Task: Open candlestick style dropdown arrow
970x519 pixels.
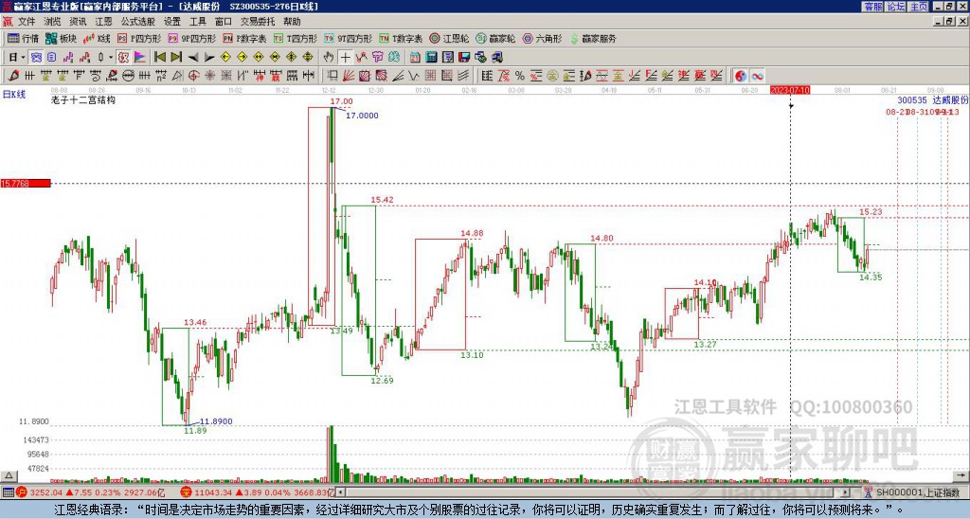Action: click(111, 58)
